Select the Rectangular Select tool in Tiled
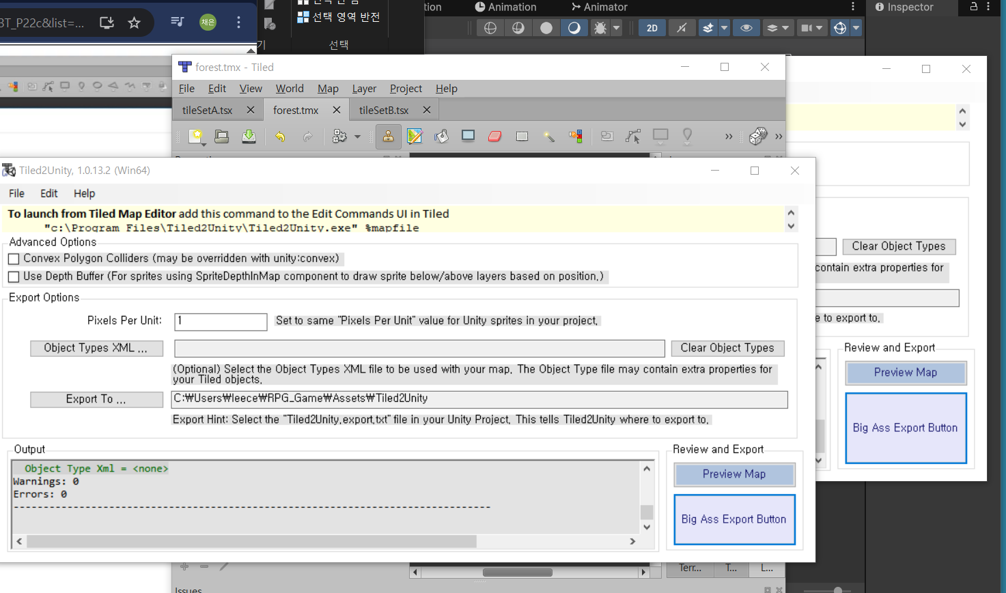The height and width of the screenshot is (593, 1006). (x=522, y=136)
